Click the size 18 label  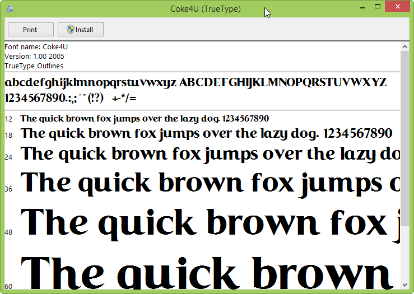coord(8,135)
